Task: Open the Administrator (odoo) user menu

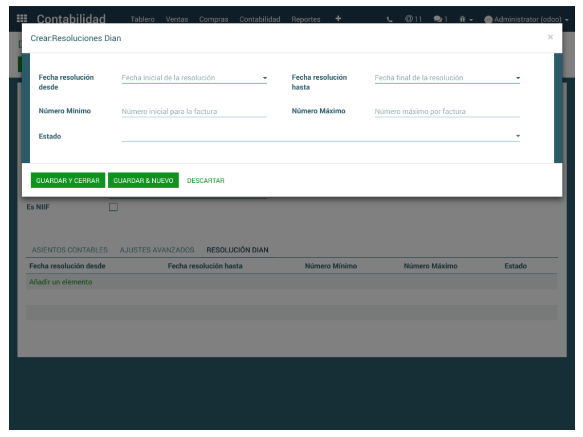Action: [526, 19]
